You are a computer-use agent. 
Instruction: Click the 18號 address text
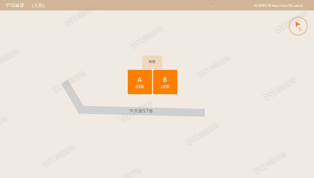165,87
